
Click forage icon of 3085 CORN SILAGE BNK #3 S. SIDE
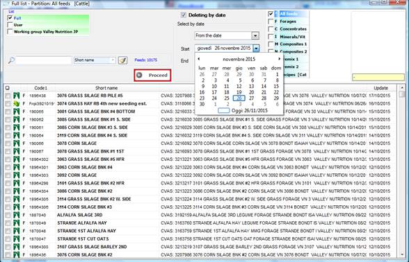coord(17,128)
